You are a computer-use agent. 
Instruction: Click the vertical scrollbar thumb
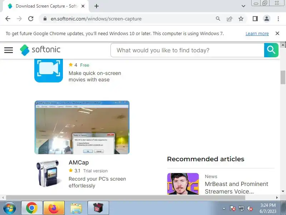pyautogui.click(x=283, y=77)
